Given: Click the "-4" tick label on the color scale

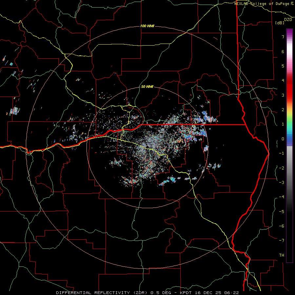Looking at the screenshot, I should 282,197.
